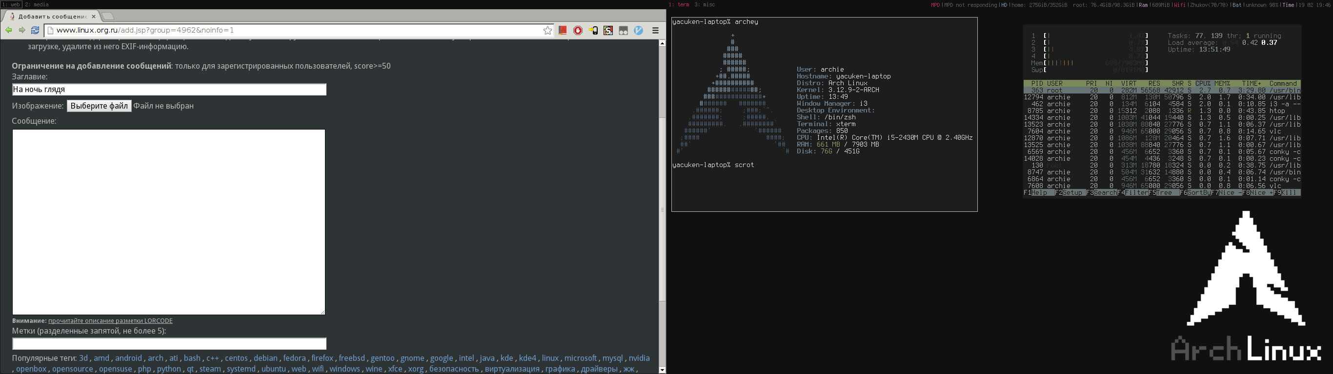Focus the Заглавие title input field
The image size is (1333, 374).
click(169, 90)
